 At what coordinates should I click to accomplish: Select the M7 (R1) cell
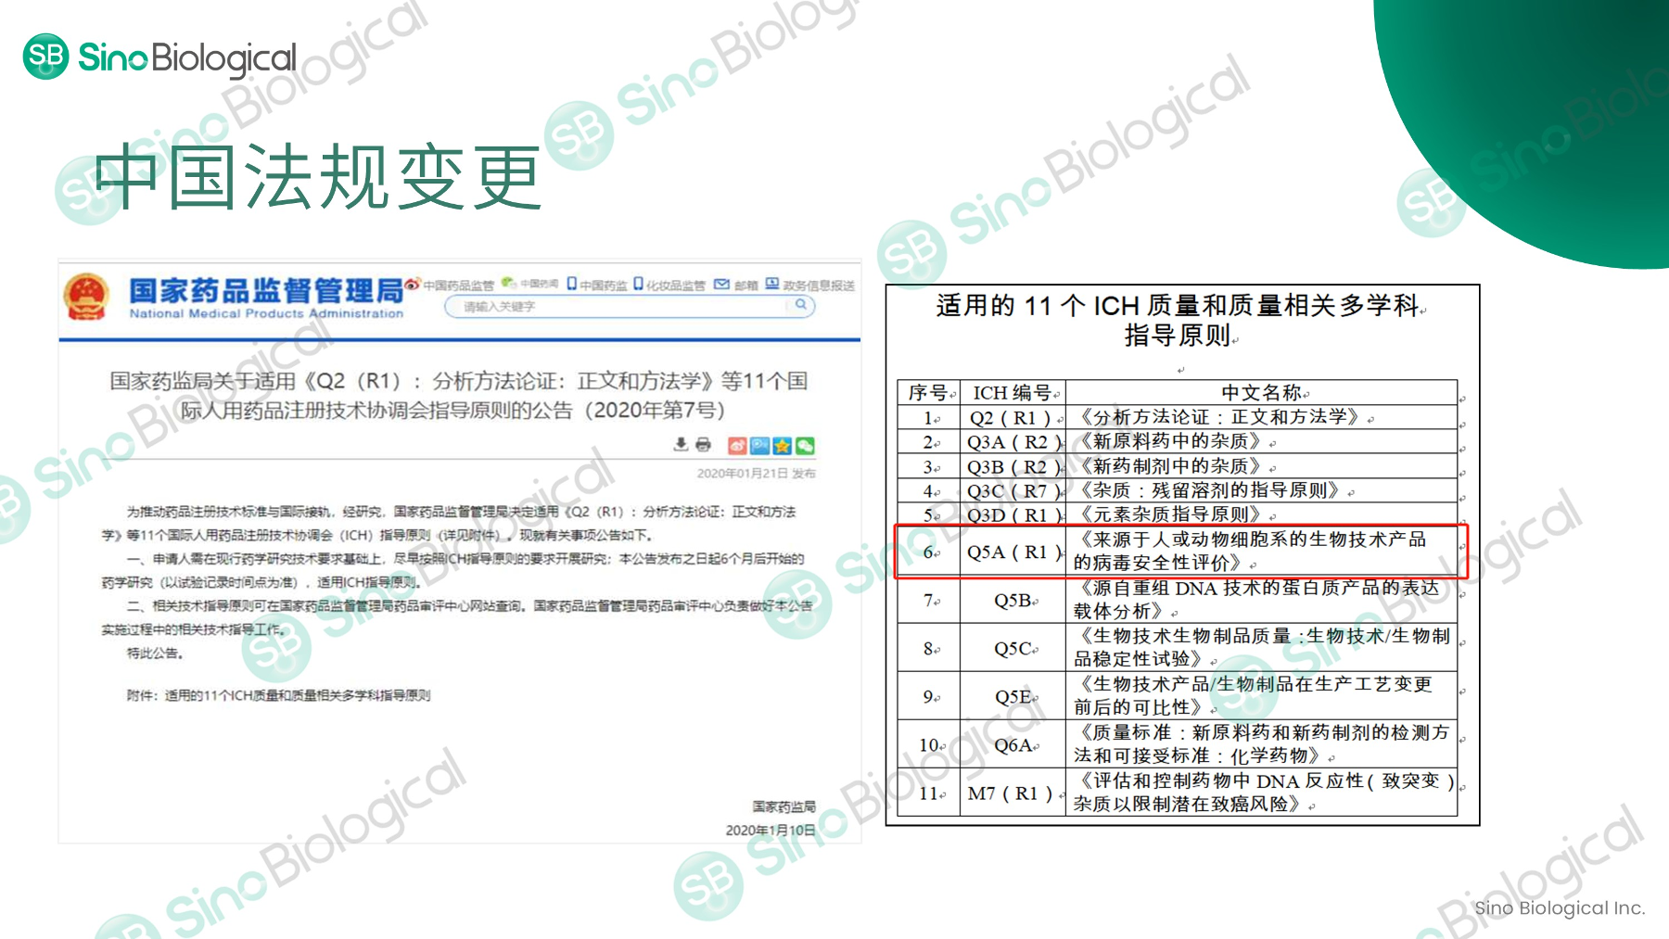click(1013, 793)
